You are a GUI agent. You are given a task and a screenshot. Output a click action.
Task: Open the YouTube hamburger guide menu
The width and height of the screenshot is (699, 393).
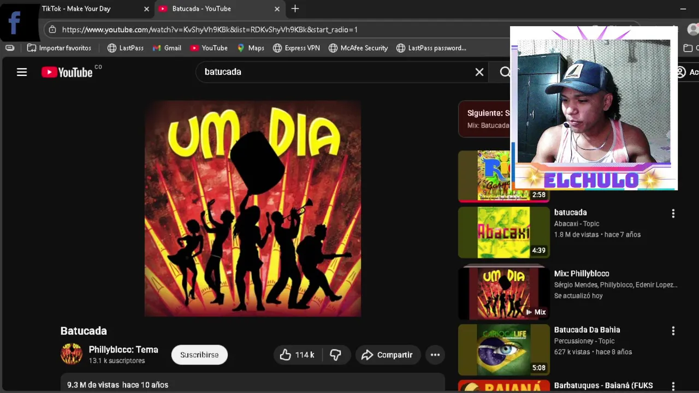coord(22,72)
